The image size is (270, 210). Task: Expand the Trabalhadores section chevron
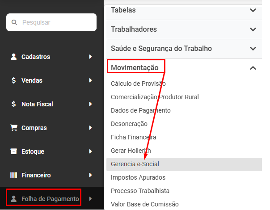pos(253,29)
